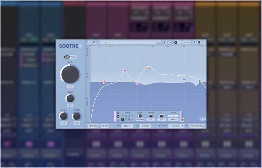Screen dimensions: 262x168
Task: Open the graph range dropdown showing -9
Action: click(203, 119)
